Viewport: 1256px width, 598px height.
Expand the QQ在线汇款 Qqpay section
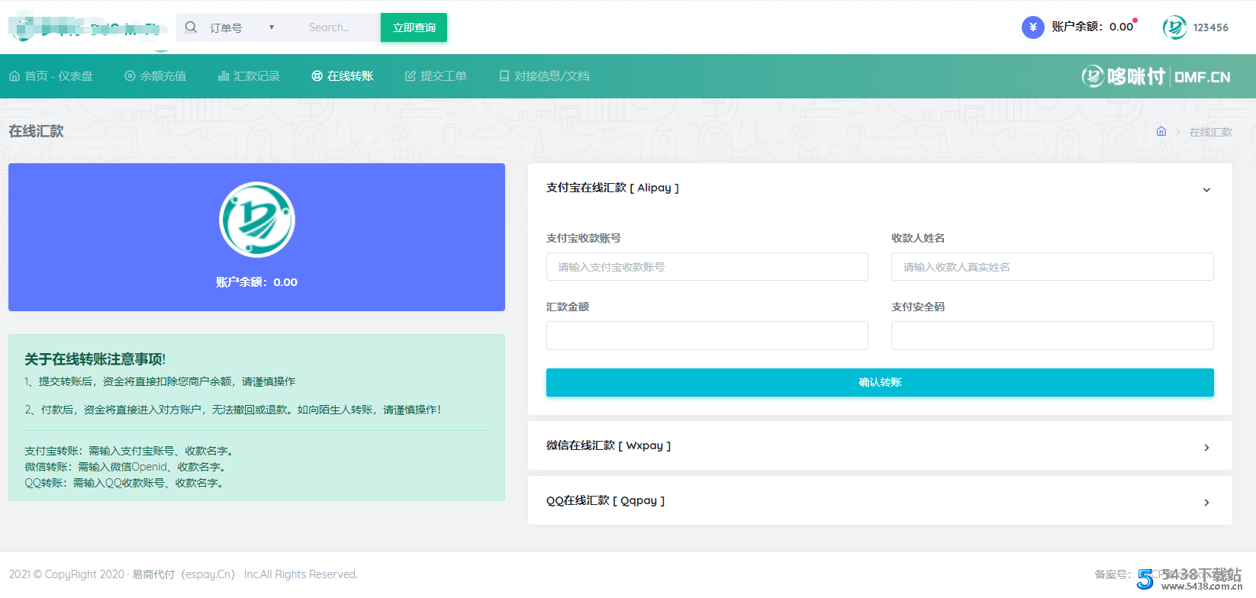1206,502
